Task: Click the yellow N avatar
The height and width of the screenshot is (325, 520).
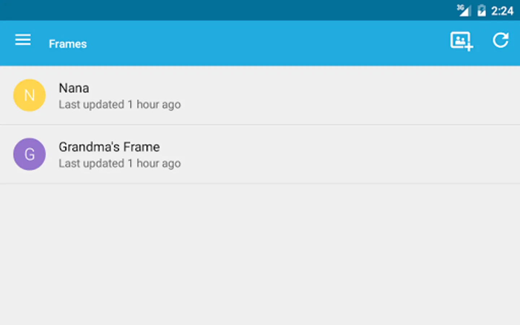Action: coord(29,95)
